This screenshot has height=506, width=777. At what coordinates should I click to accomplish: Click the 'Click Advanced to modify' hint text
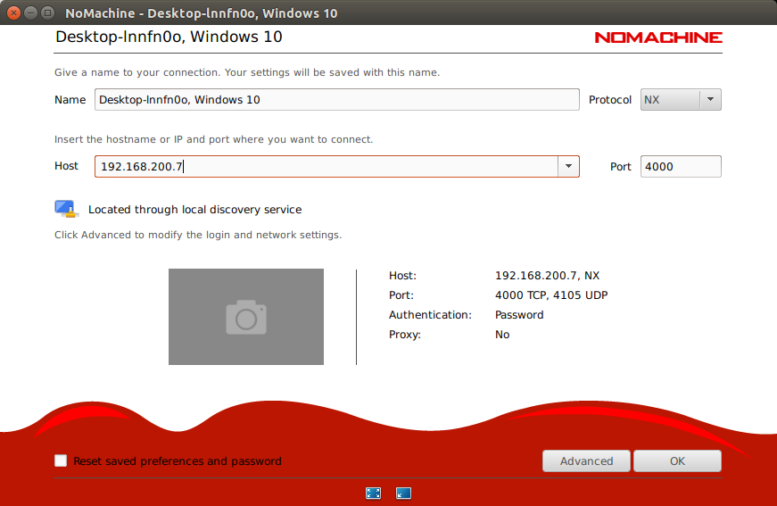pyautogui.click(x=198, y=235)
